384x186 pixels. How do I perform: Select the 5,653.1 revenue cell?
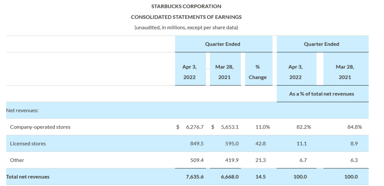tap(229, 127)
